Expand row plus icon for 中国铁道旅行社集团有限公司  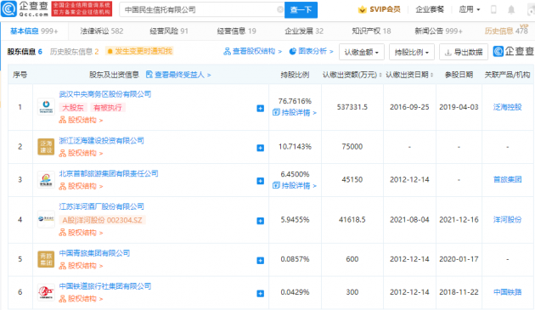click(261, 294)
